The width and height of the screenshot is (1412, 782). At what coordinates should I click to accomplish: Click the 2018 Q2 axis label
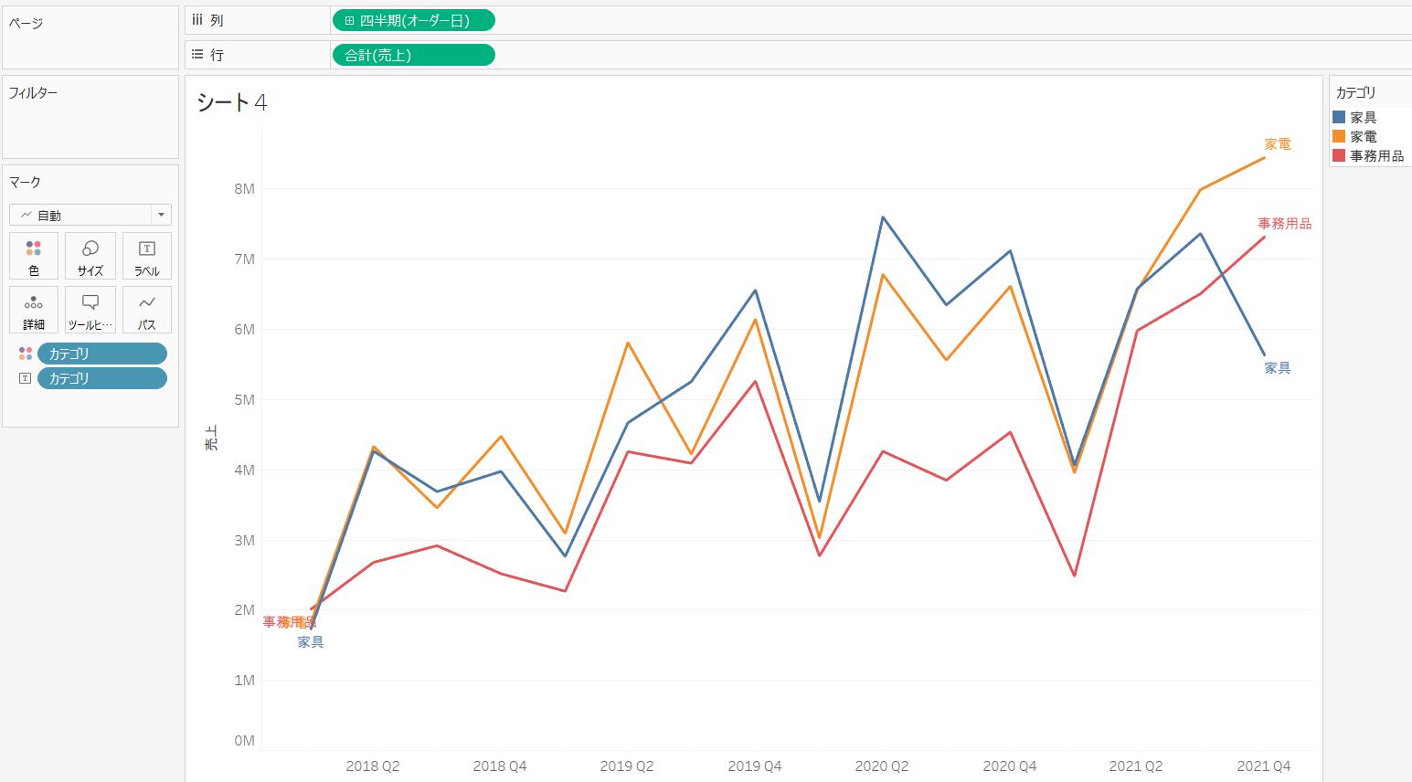(373, 766)
